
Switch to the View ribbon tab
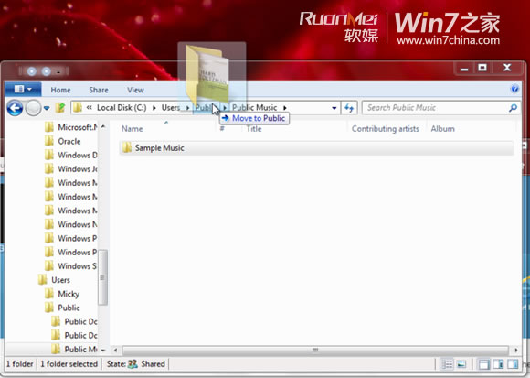click(x=135, y=90)
